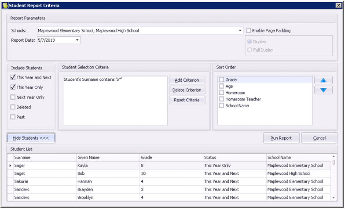The width and height of the screenshot is (345, 209).
Task: Open the Report Date picker dropdown
Action: point(77,40)
